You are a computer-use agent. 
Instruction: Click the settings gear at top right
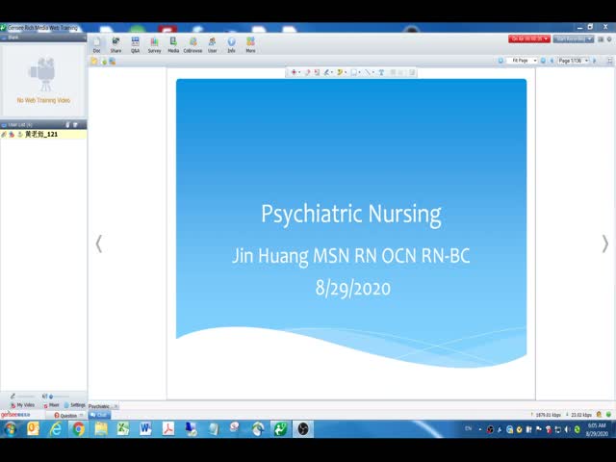609,39
